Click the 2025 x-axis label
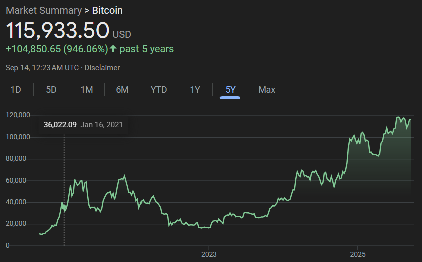 pyautogui.click(x=358, y=254)
